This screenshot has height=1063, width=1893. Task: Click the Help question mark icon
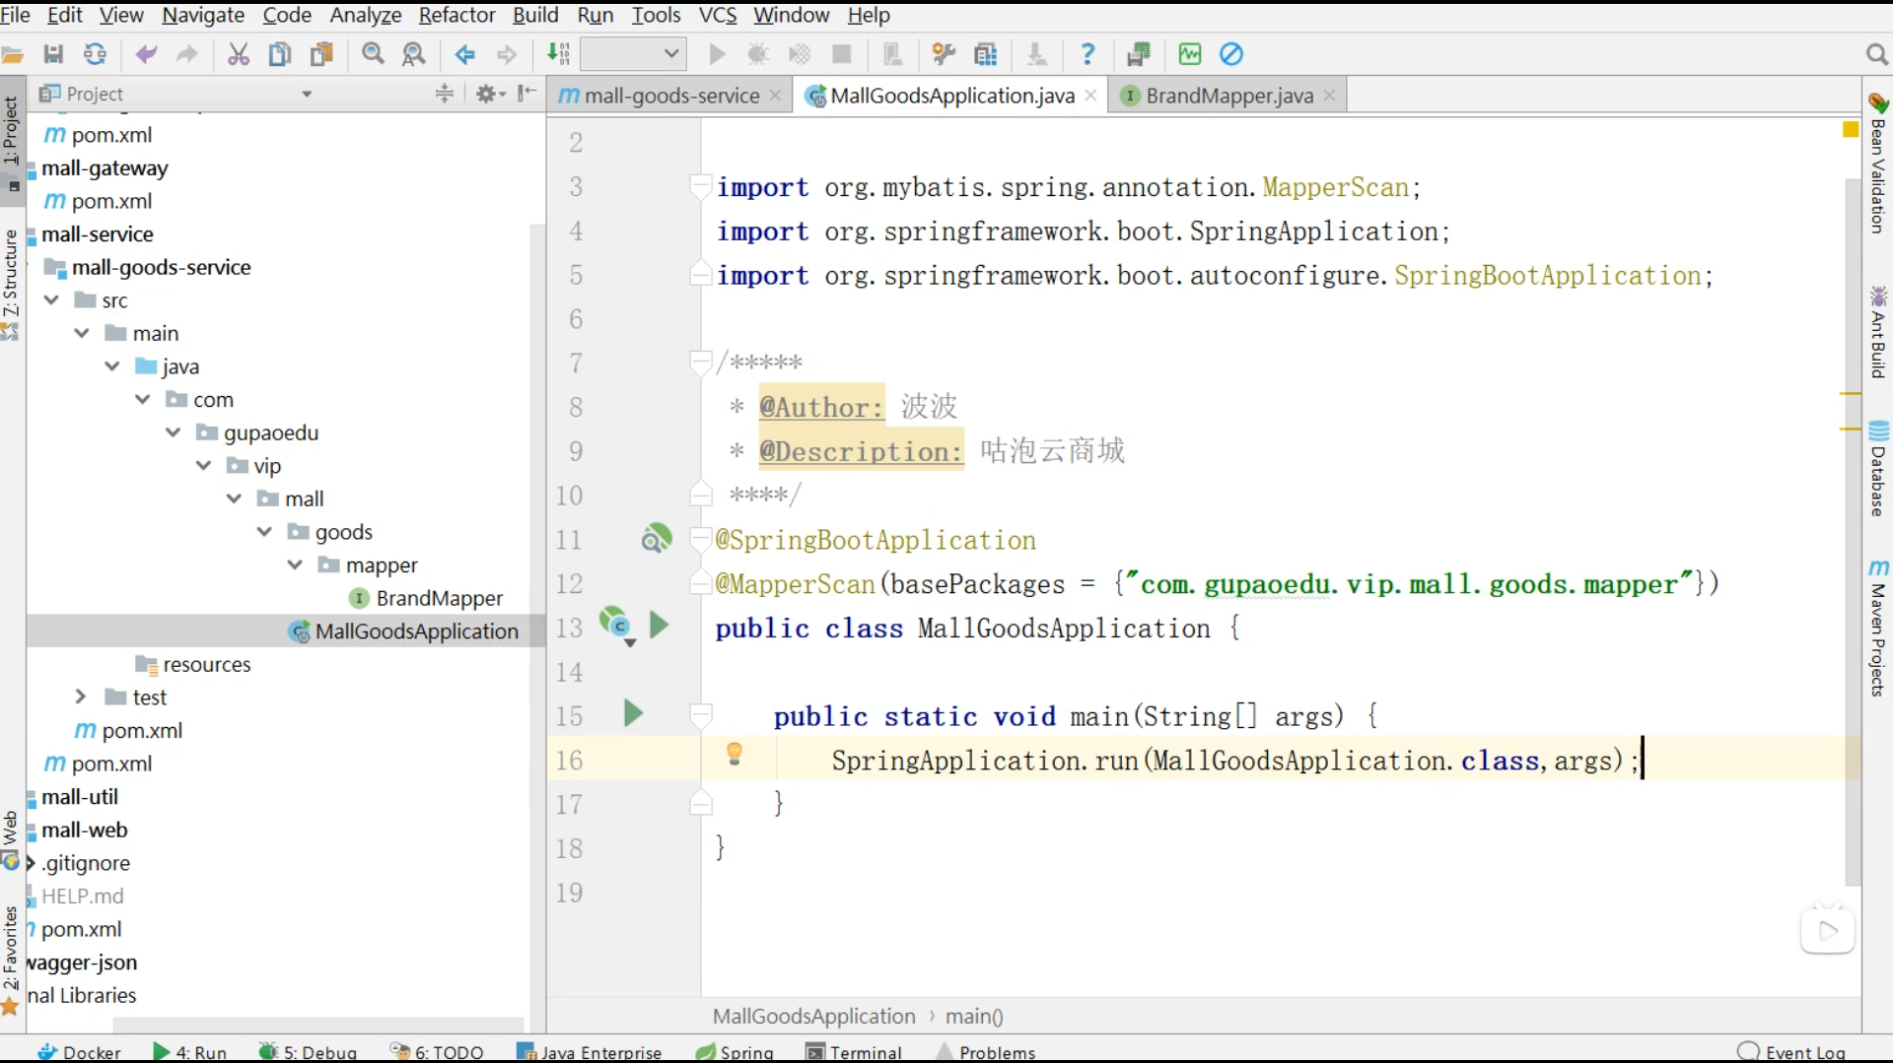point(1087,54)
